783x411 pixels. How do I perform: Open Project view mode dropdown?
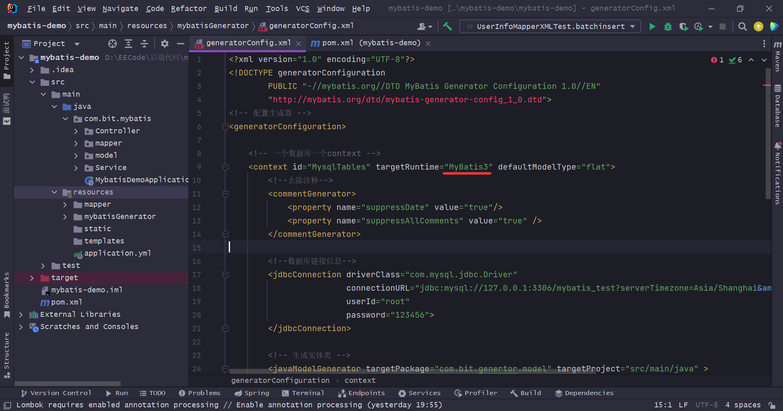click(77, 44)
